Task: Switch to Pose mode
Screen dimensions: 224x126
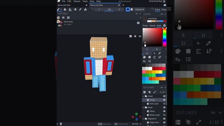Action: tap(164, 9)
